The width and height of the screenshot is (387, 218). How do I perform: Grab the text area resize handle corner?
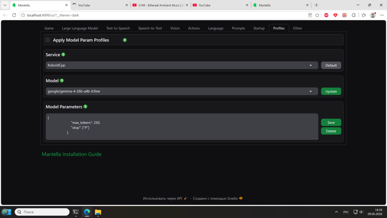point(317,138)
